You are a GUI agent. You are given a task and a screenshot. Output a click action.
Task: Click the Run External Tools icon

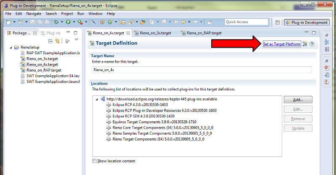(80, 22)
